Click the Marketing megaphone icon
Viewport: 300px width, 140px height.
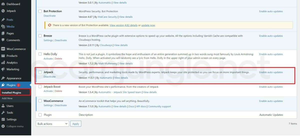click(x=3, y=69)
